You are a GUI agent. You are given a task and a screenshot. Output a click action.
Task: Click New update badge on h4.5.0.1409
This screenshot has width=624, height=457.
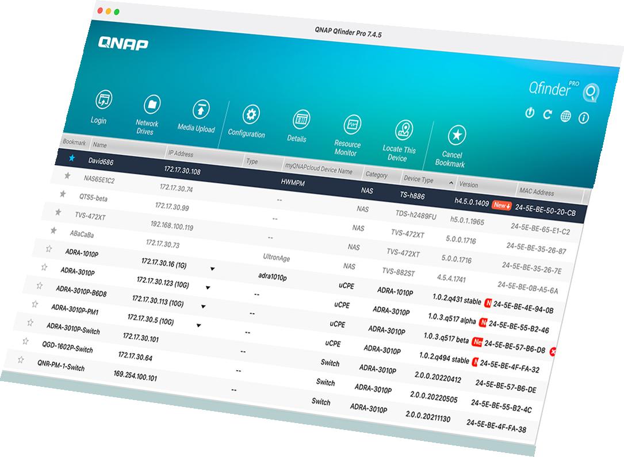[502, 205]
